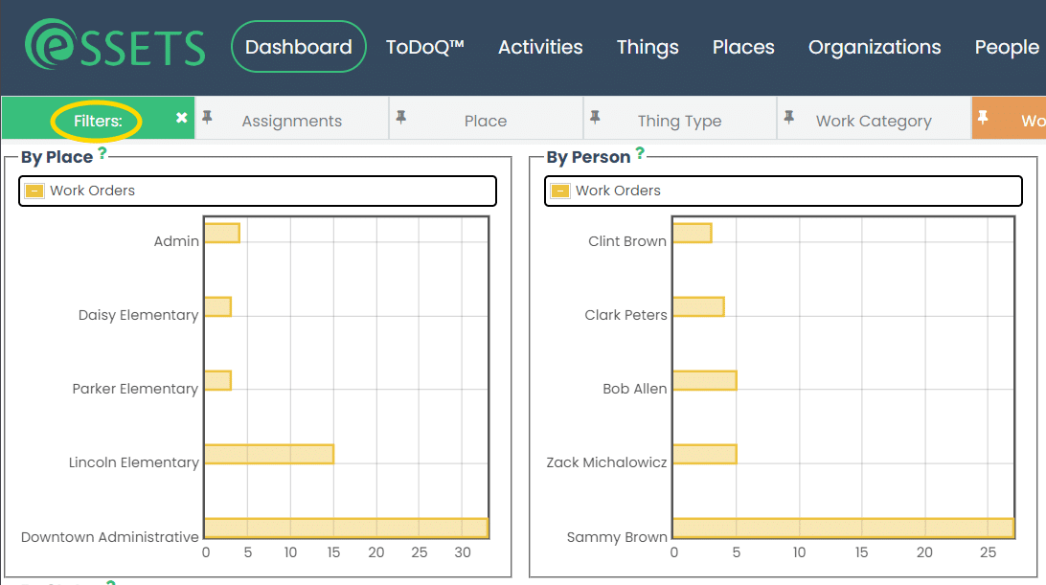Image resolution: width=1046 pixels, height=585 pixels.
Task: Open help for By Person chart
Action: [640, 153]
